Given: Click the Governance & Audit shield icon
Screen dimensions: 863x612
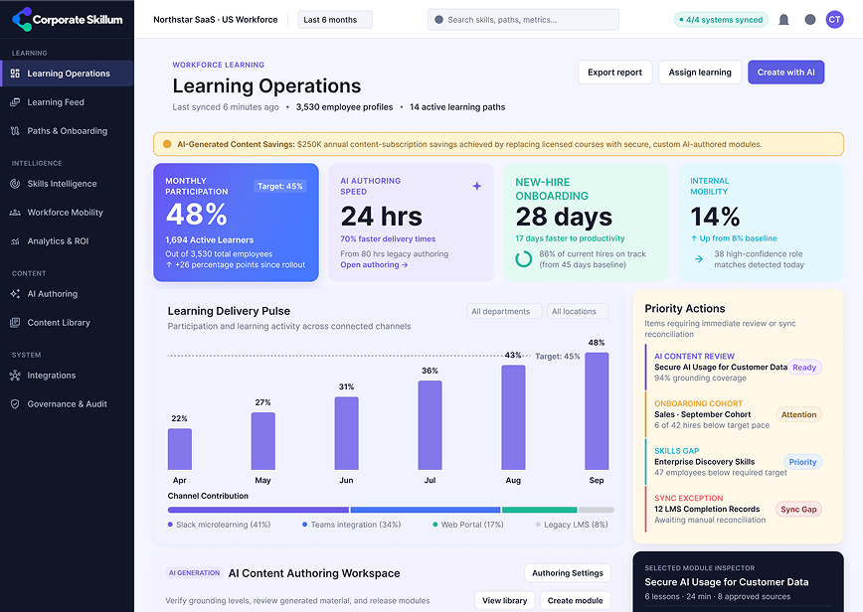Looking at the screenshot, I should point(16,403).
